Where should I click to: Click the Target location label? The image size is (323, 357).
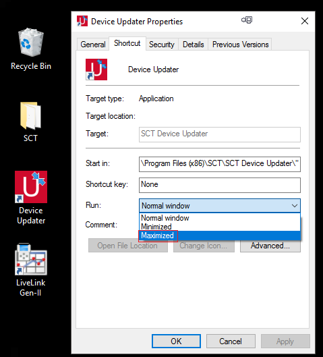(111, 116)
